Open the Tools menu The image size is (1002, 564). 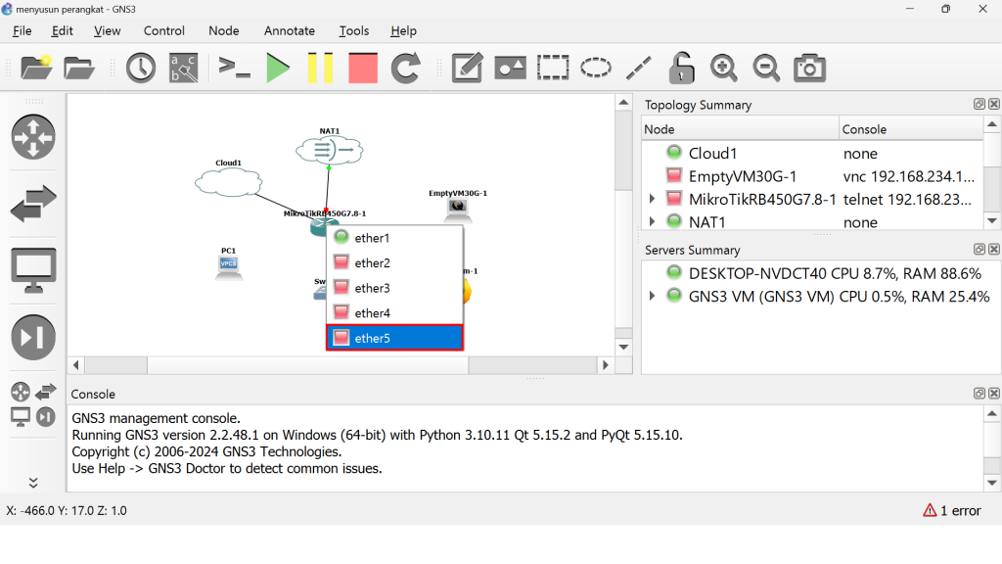coord(353,30)
